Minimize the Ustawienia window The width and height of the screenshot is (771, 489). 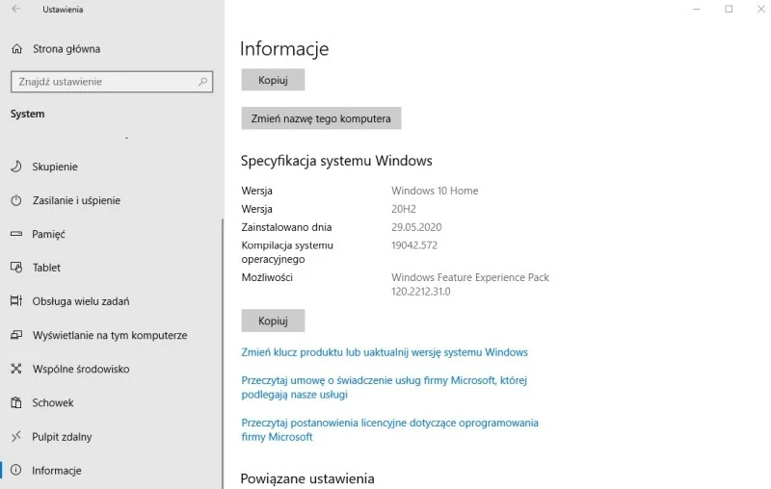(696, 9)
